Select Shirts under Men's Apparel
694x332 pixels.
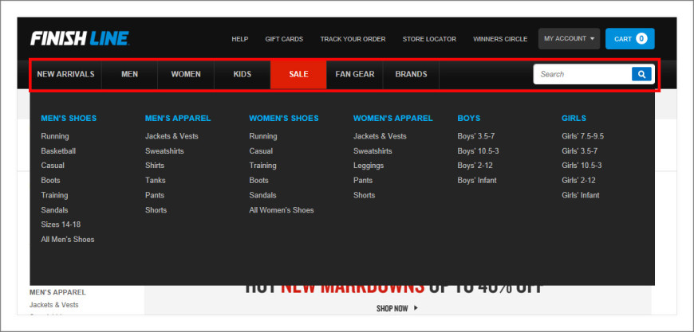[155, 166]
